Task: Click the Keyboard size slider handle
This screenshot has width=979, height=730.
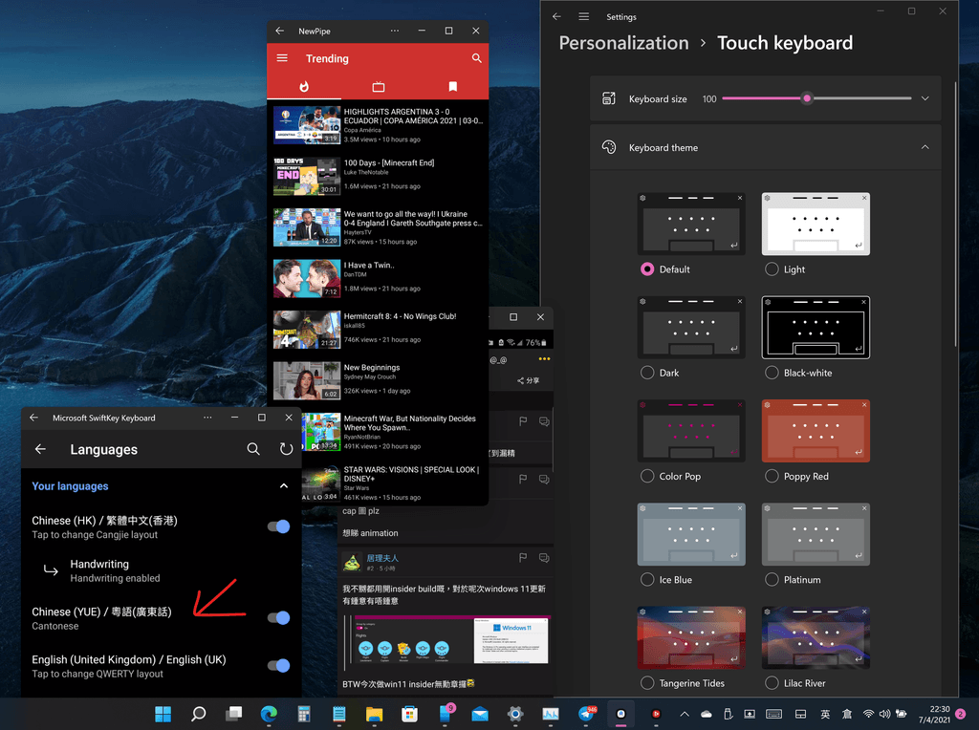Action: pos(807,98)
